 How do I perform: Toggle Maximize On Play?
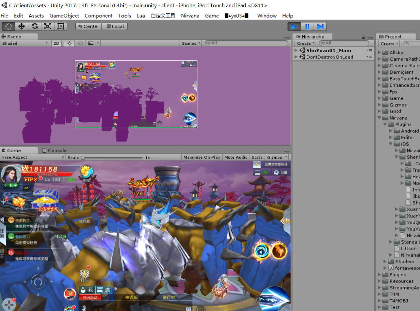point(202,157)
